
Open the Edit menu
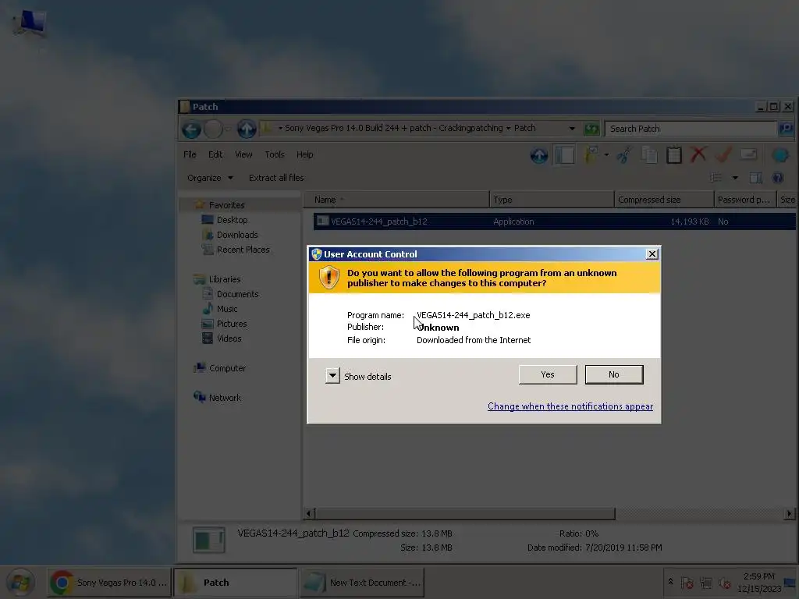pos(215,154)
